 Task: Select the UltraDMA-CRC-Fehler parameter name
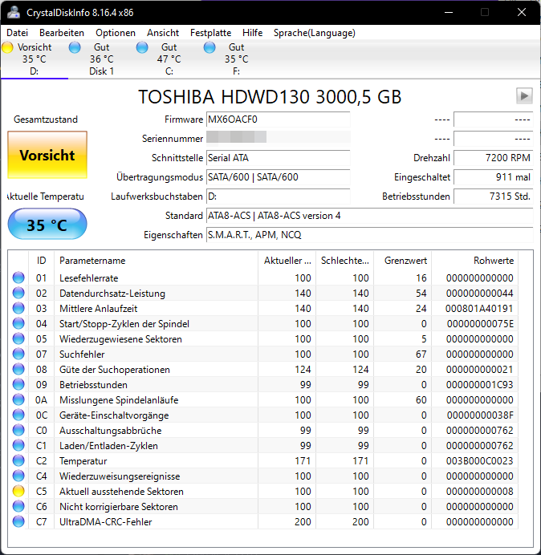point(106,522)
